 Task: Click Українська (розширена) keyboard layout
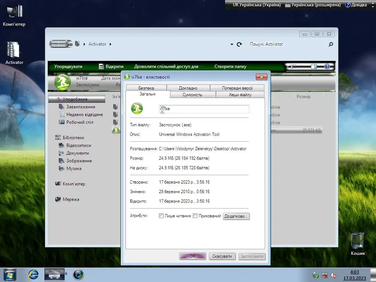tap(313, 4)
